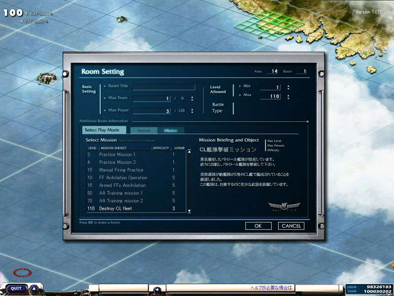The height and width of the screenshot is (296, 394).
Task: Raise the Min level allowed stepper
Action: [x=288, y=86]
